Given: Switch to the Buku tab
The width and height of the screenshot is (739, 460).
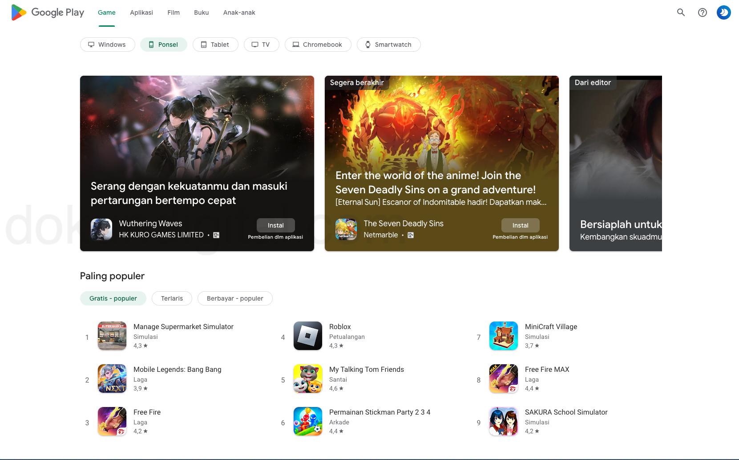Looking at the screenshot, I should coord(201,12).
